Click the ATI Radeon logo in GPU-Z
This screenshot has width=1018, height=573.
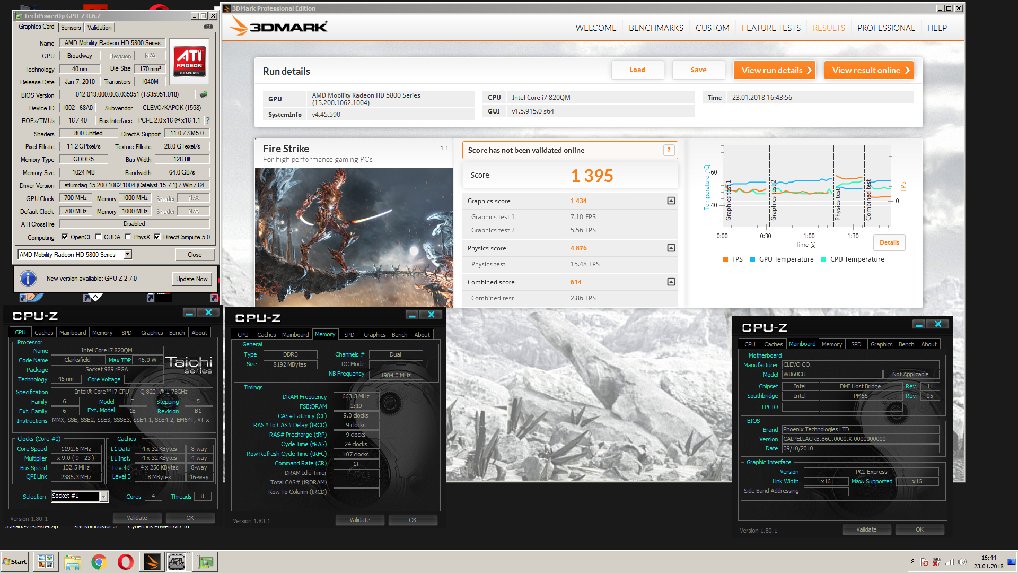tap(189, 62)
